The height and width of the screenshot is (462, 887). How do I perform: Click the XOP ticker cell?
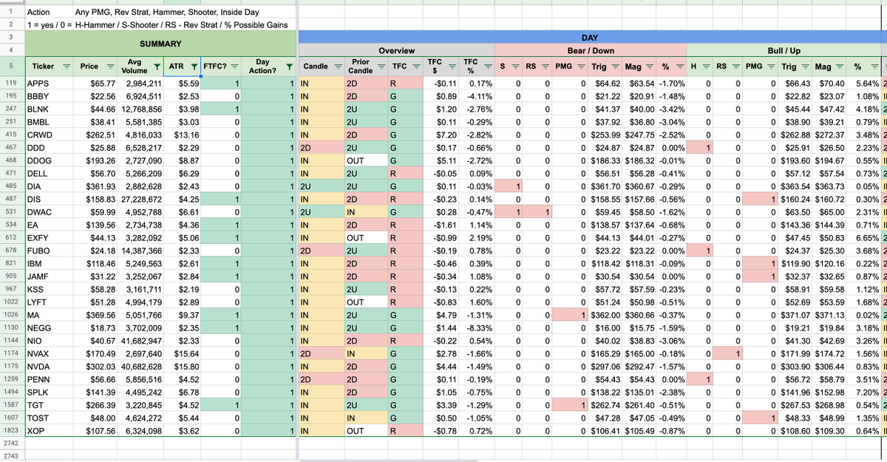(50, 431)
